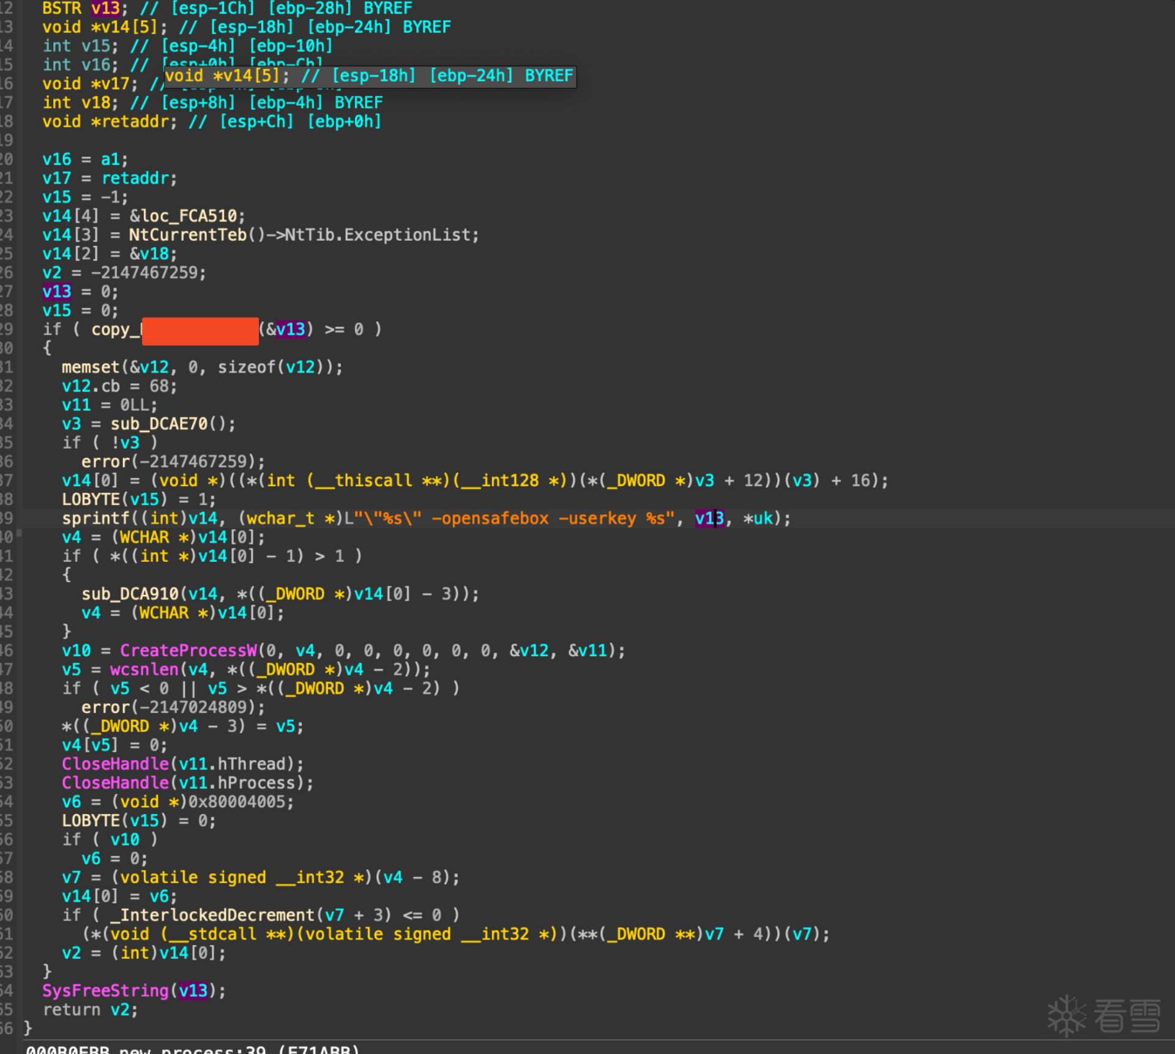Click the return v2 statement
1175x1054 pixels.
pyautogui.click(x=90, y=1009)
